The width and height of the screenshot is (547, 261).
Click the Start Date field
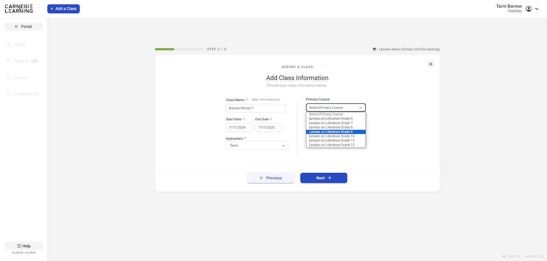[239, 128]
